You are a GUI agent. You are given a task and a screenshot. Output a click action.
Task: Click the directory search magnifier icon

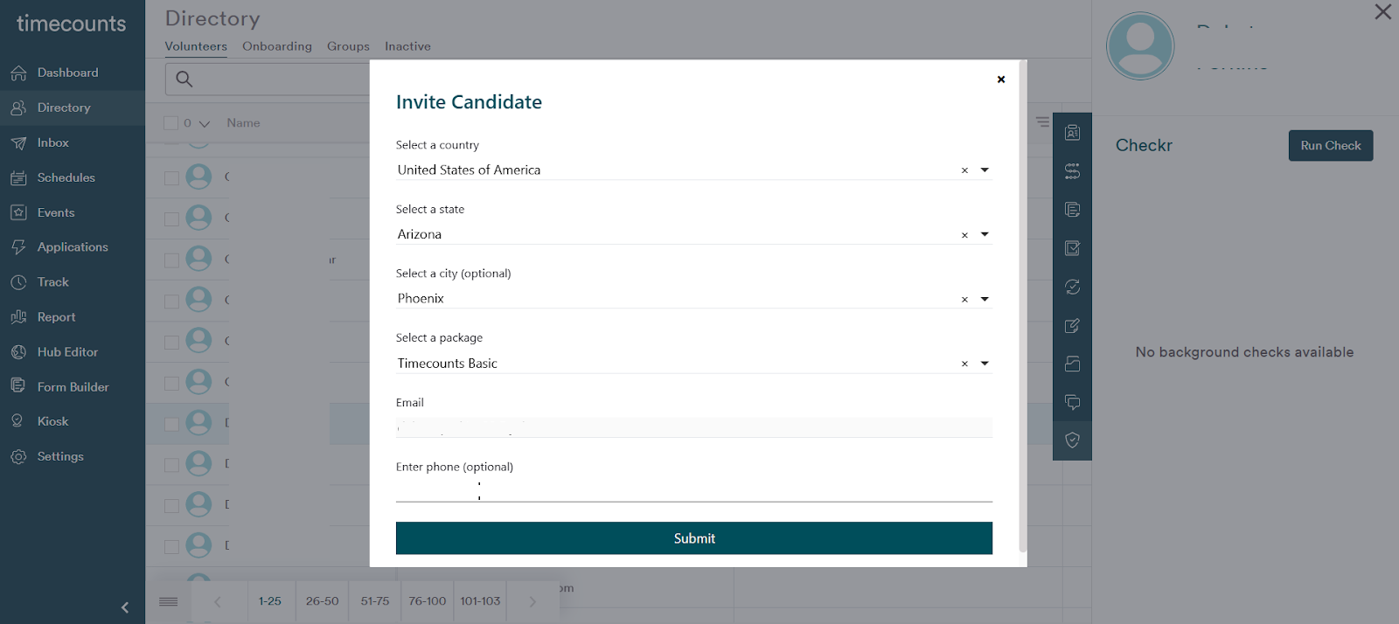coord(184,79)
